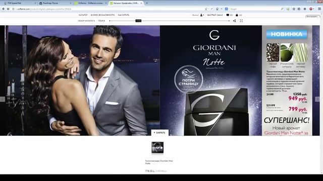Click the СУПЕРШАНС! text
The image size is (323, 181).
click(287, 120)
